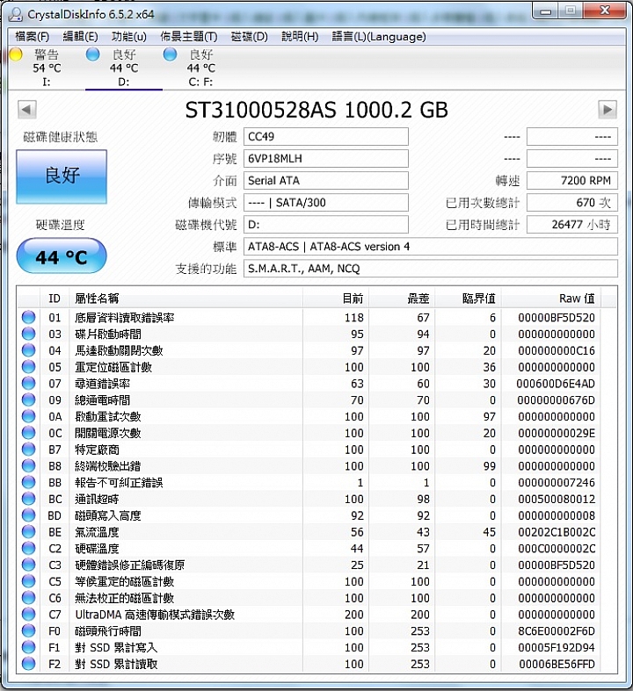Open the 磁碟(D) menu
This screenshot has height=691, width=633.
pos(249,37)
